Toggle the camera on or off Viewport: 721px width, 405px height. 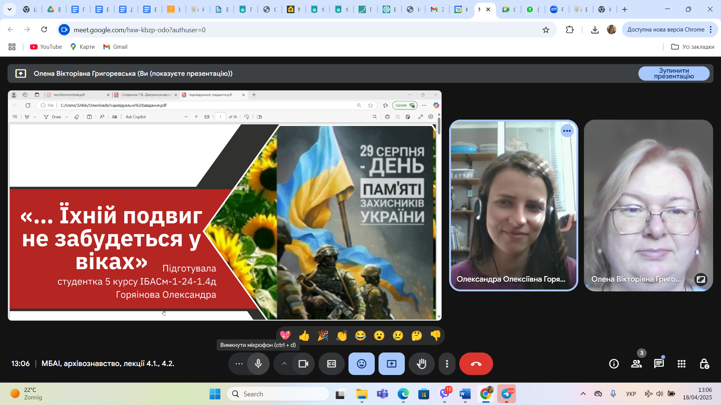tap(303, 364)
